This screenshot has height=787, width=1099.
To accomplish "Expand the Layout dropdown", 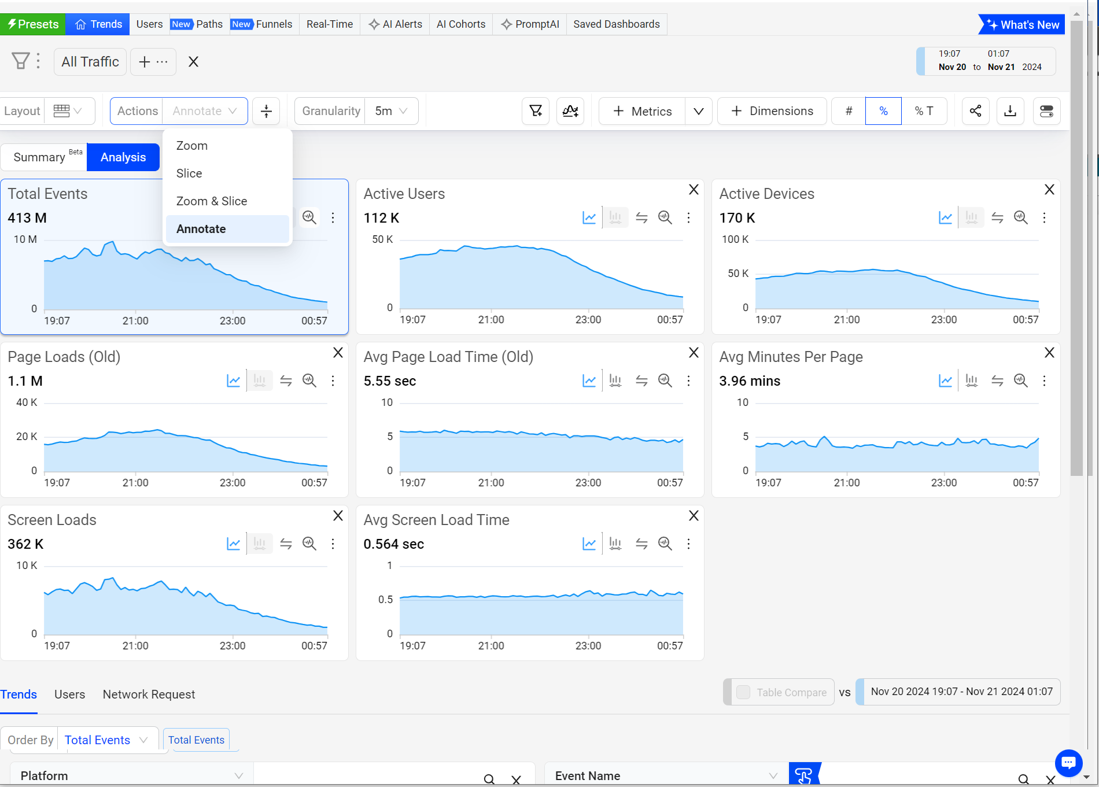I will coord(68,111).
